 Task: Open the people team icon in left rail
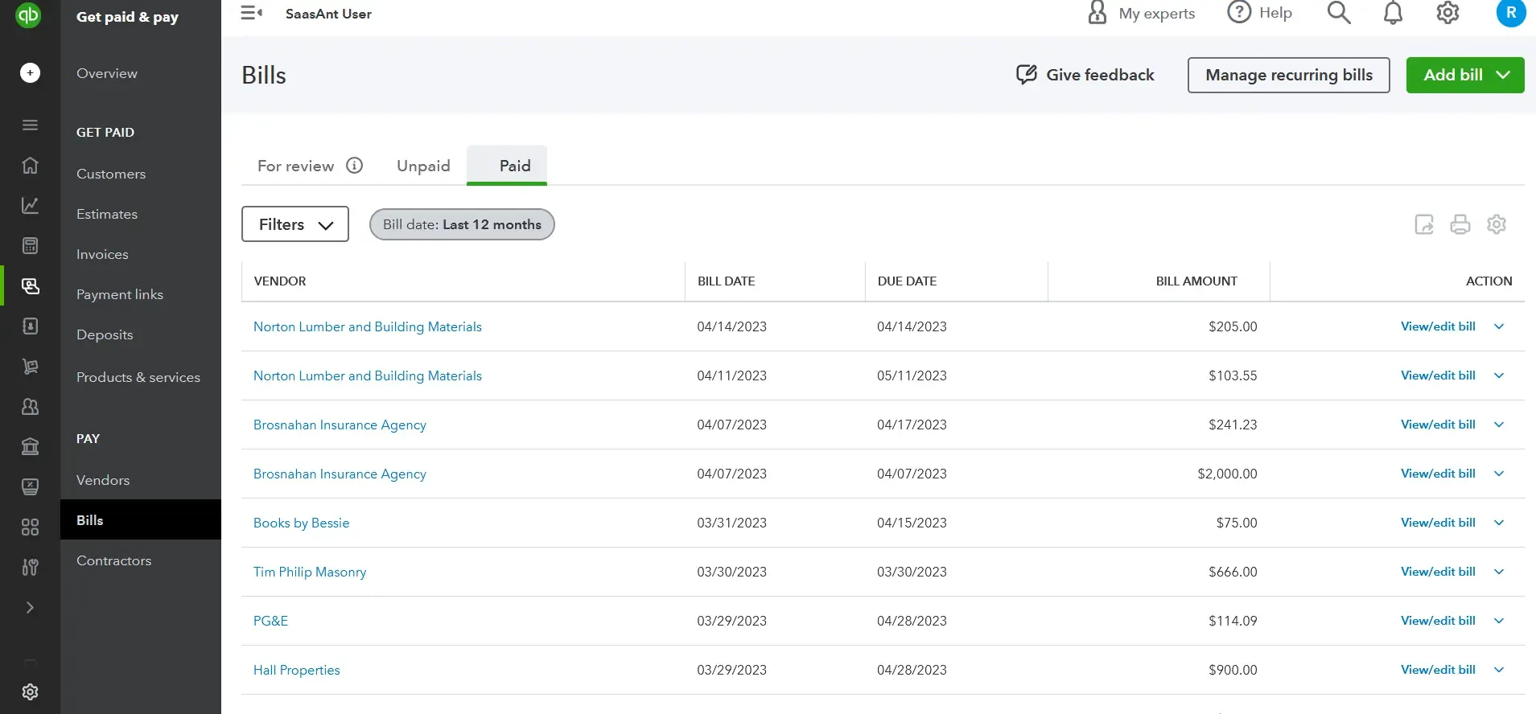point(30,407)
